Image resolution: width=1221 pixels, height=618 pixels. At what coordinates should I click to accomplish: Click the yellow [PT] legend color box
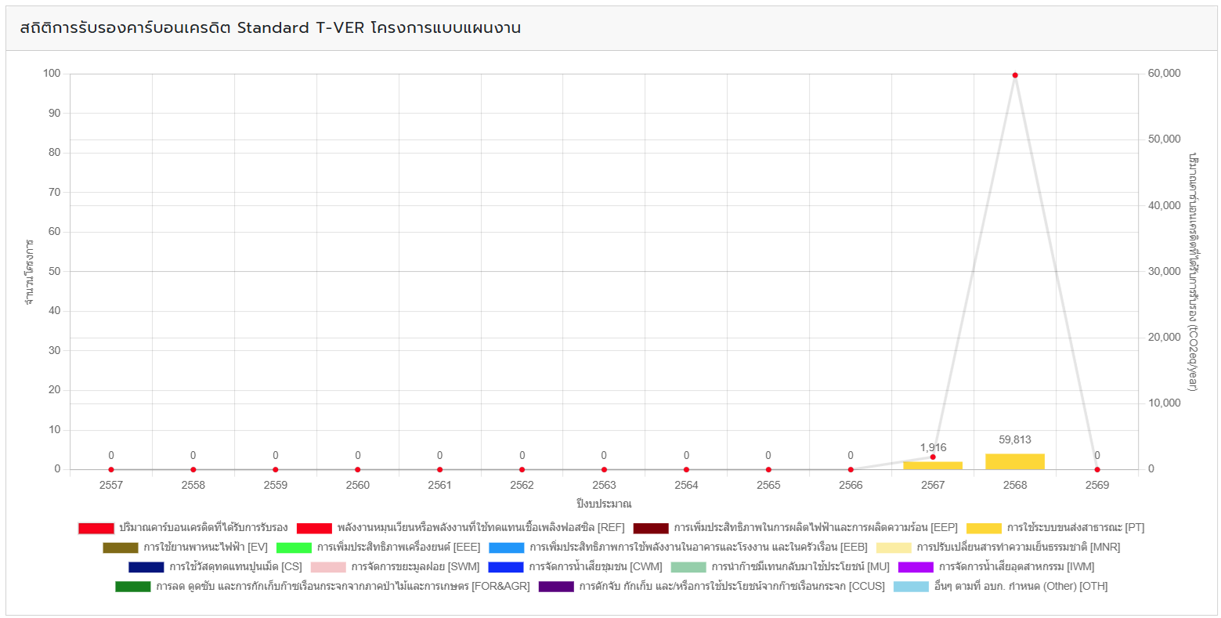pos(984,528)
